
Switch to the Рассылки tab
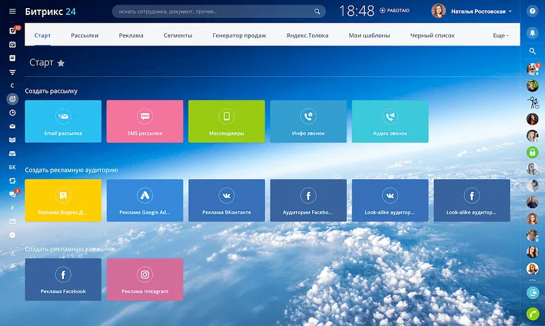point(84,35)
